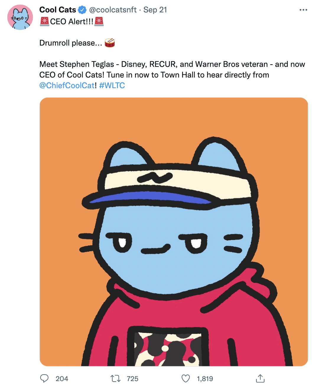
Task: Click the reply speech bubble icon
Action: (x=44, y=378)
